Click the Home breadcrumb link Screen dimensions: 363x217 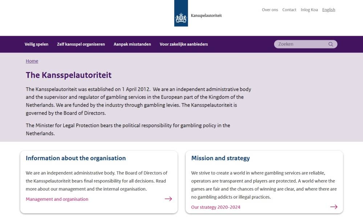32,61
